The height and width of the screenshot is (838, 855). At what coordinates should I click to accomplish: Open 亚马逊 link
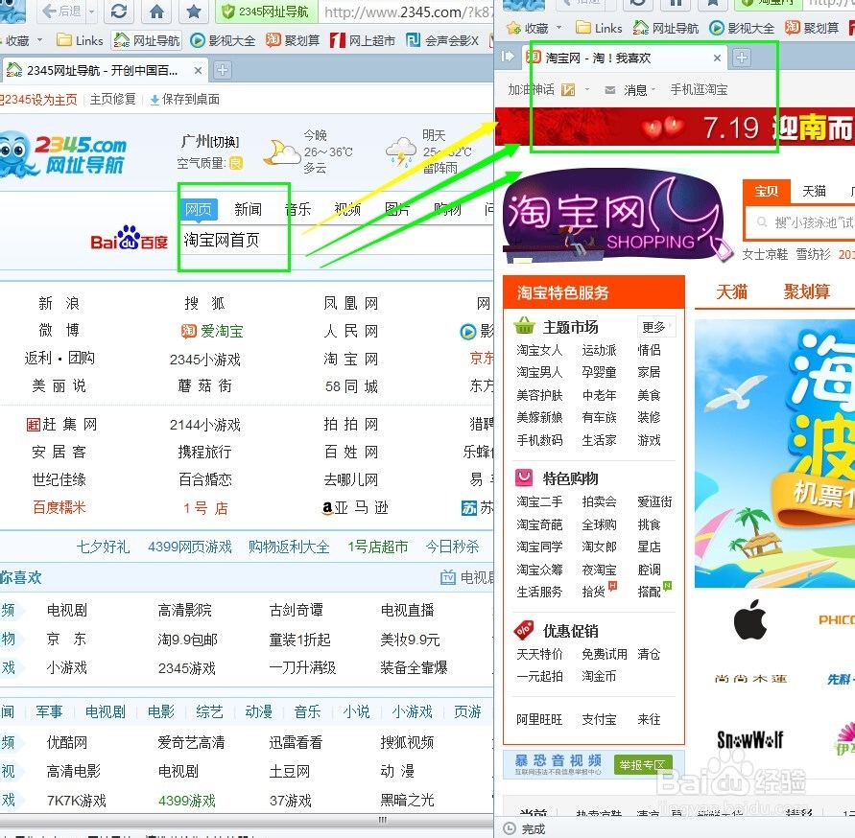[x=355, y=508]
